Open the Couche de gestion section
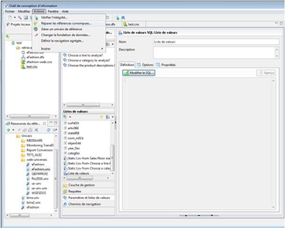This screenshot has width=285, height=228. 88,185
